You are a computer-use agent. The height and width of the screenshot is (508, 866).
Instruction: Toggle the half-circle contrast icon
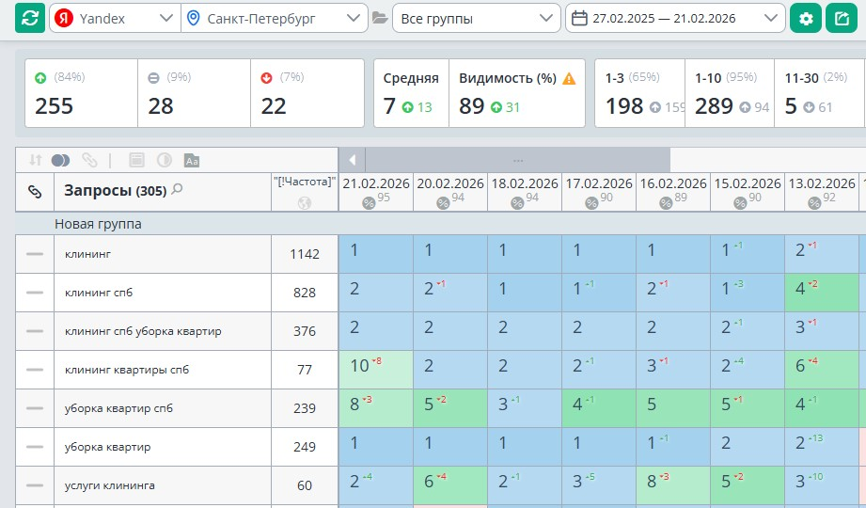[164, 160]
